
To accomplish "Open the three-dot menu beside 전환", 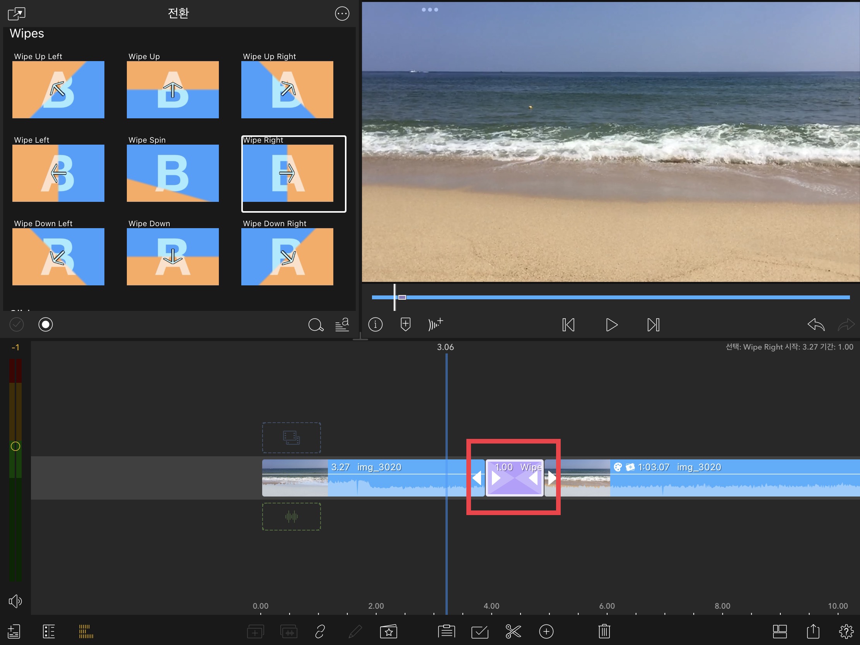I will click(342, 14).
